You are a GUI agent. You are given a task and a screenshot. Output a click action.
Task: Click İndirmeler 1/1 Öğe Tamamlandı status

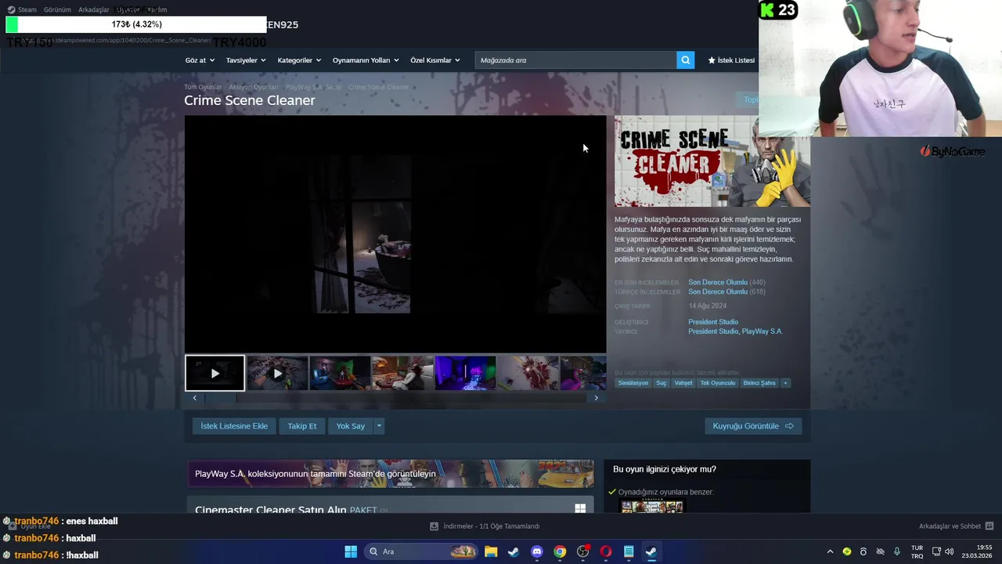[x=492, y=526]
